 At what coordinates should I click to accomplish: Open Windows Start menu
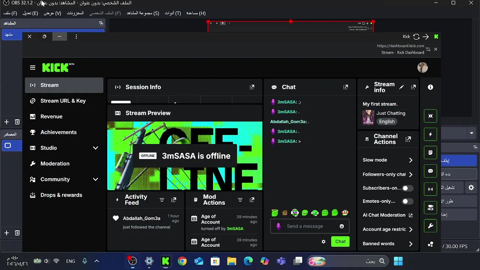tap(398, 261)
